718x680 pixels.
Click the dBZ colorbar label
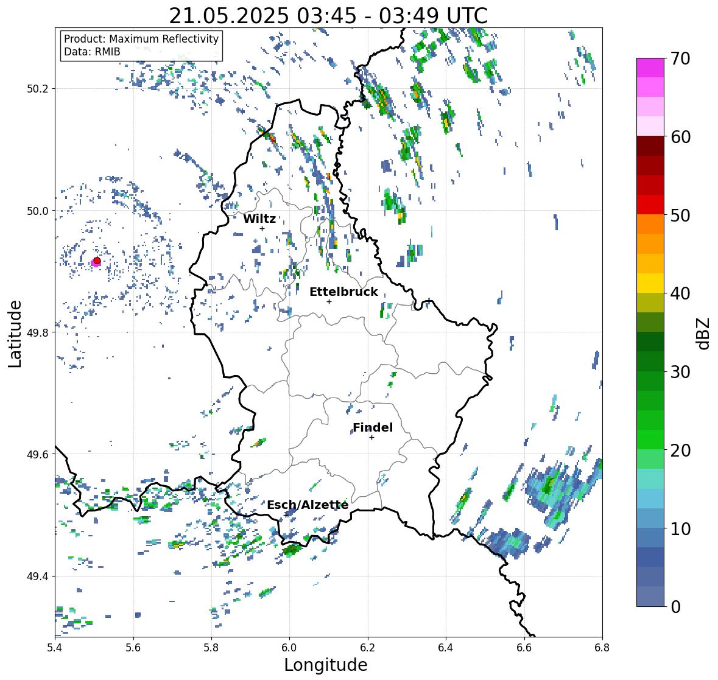704,333
